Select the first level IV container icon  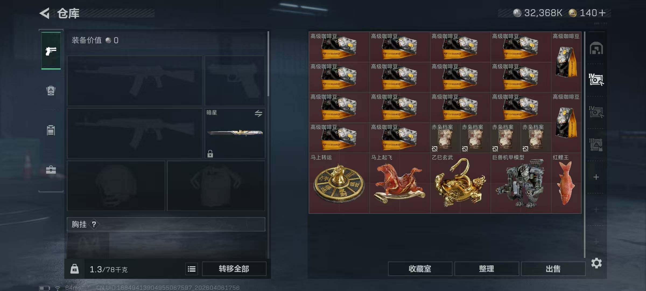(x=596, y=80)
